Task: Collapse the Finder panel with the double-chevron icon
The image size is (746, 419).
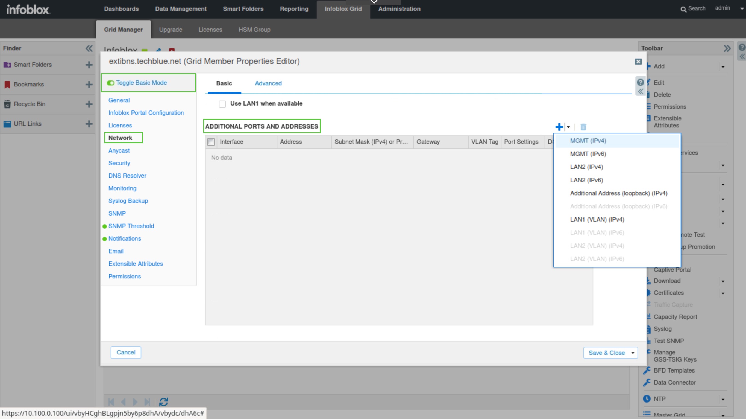Action: tap(89, 48)
